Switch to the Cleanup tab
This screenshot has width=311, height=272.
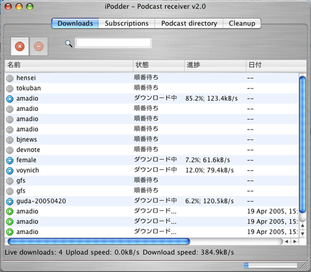click(x=242, y=23)
